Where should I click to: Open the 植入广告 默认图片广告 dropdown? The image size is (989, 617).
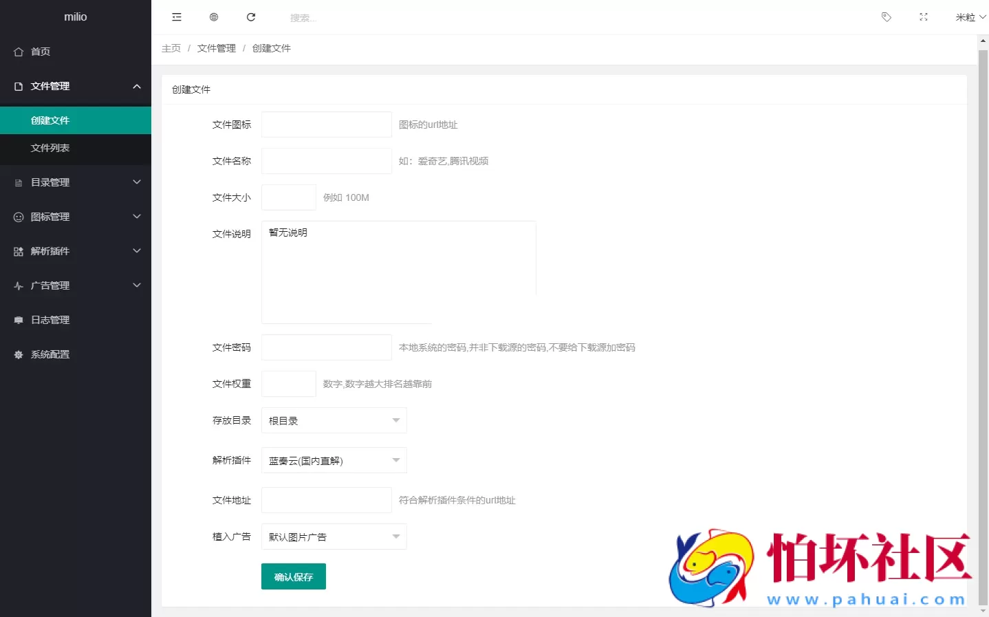pos(333,536)
